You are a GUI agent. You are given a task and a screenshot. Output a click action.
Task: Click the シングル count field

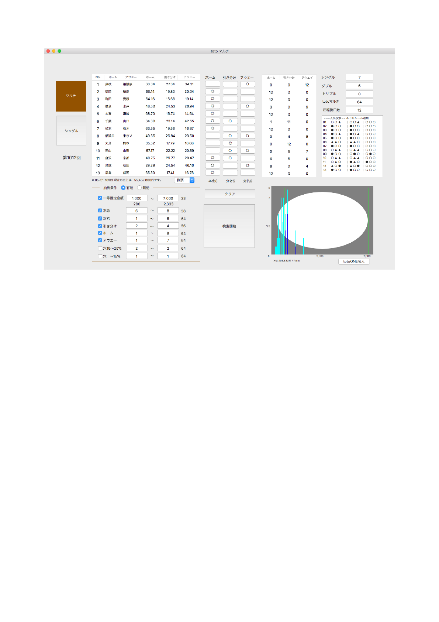tap(359, 78)
